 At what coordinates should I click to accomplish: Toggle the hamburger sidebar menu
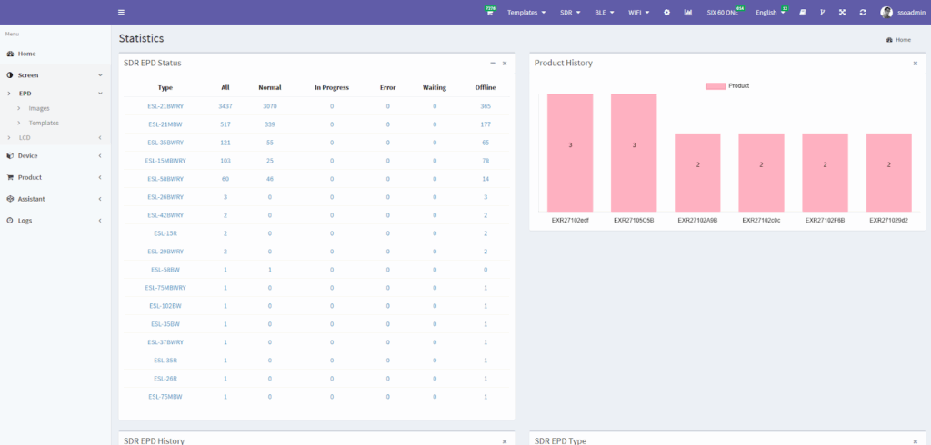pyautogui.click(x=122, y=13)
